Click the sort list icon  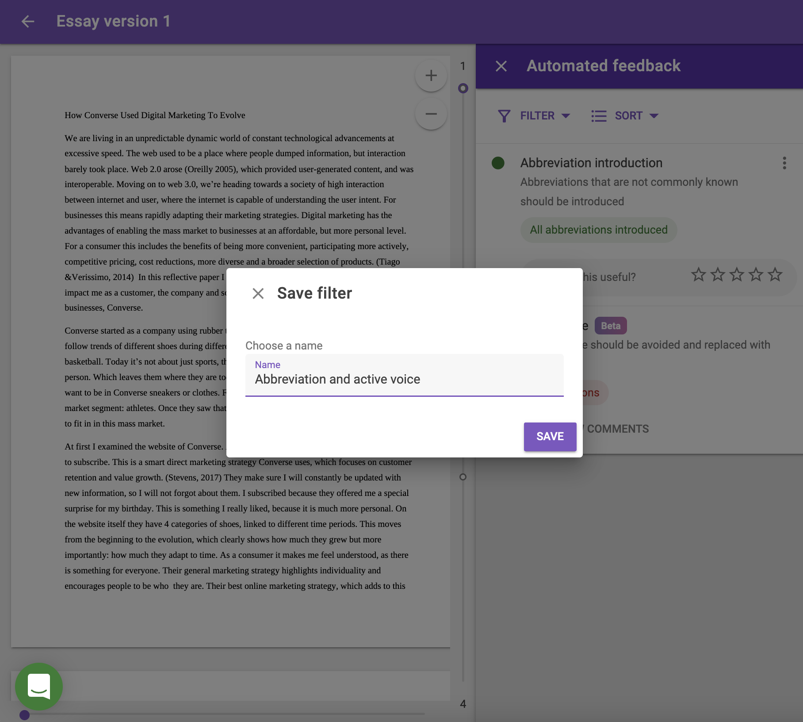(599, 116)
